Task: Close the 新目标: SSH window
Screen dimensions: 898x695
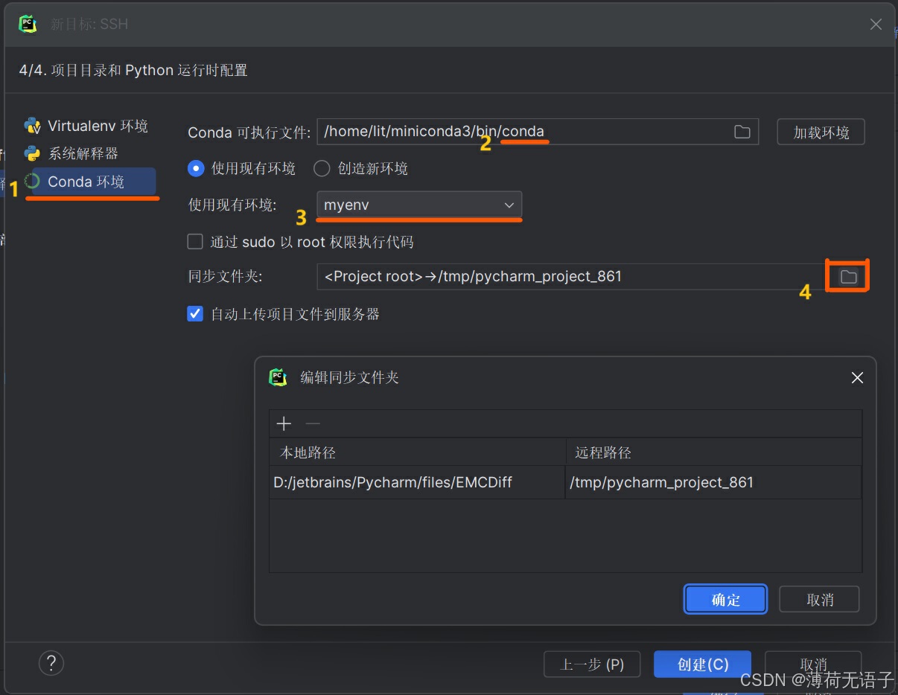Action: point(876,24)
